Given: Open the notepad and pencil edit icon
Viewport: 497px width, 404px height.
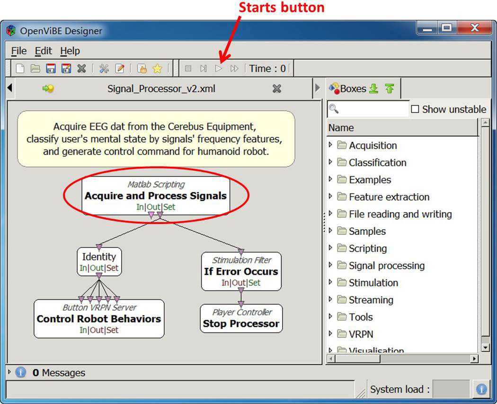Looking at the screenshot, I should (x=120, y=69).
